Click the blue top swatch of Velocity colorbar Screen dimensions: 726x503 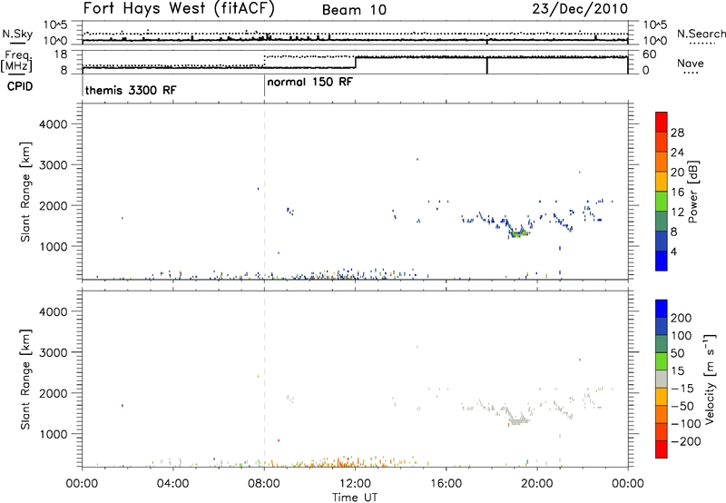[662, 309]
